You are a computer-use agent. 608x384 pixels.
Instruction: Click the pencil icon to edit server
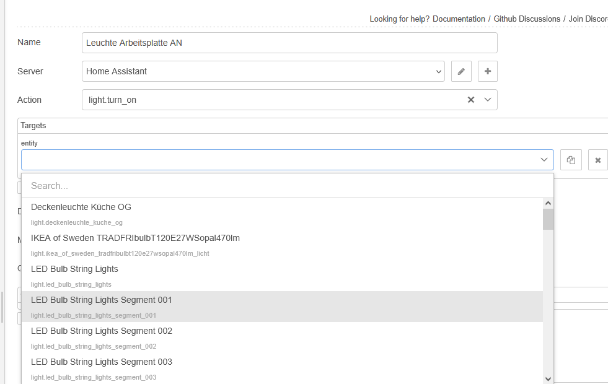[461, 71]
